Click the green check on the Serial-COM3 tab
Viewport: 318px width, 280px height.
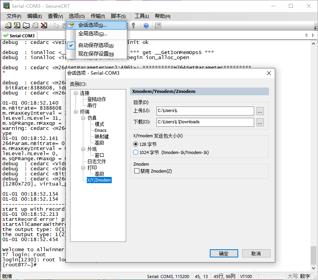[6, 36]
